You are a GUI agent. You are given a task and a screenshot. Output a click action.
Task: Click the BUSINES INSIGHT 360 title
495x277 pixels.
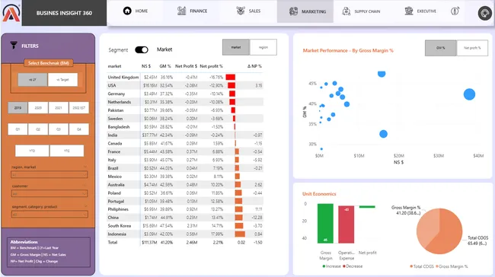(64, 13)
